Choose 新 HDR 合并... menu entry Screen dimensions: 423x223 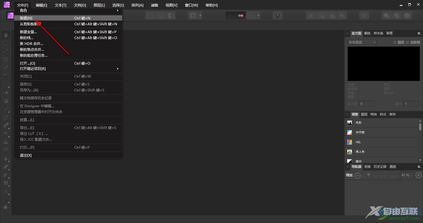coord(68,44)
